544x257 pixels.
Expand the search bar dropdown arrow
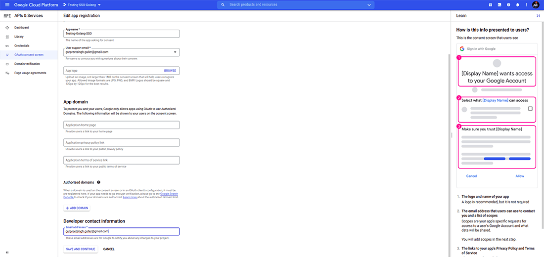[x=369, y=5]
